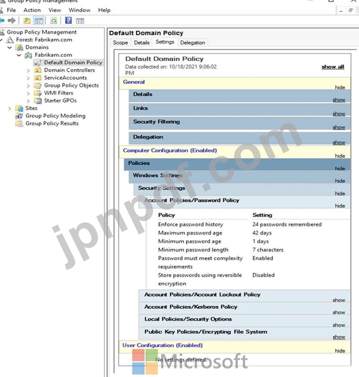Expand the ServiceAccounts node
This screenshot has height=377, width=359.
click(x=28, y=78)
